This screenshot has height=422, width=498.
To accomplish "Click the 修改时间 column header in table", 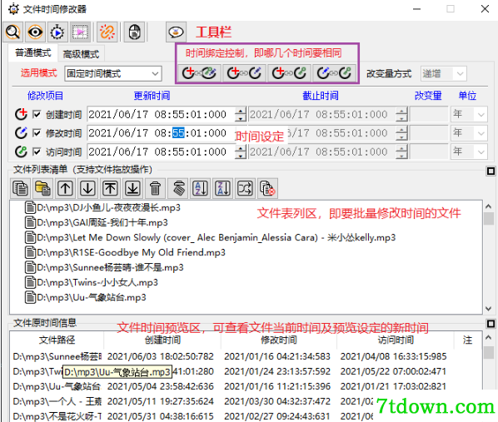I will (278, 340).
